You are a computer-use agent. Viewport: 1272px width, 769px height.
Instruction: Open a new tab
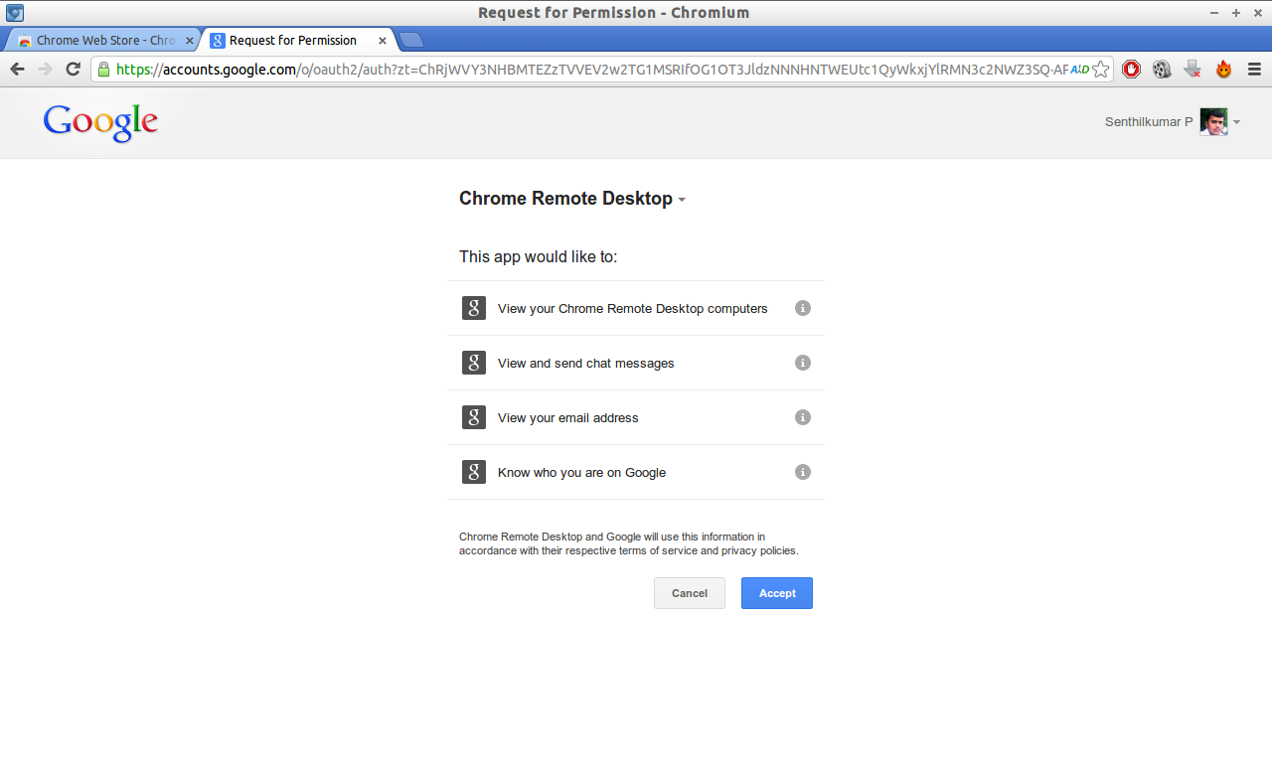[411, 41]
